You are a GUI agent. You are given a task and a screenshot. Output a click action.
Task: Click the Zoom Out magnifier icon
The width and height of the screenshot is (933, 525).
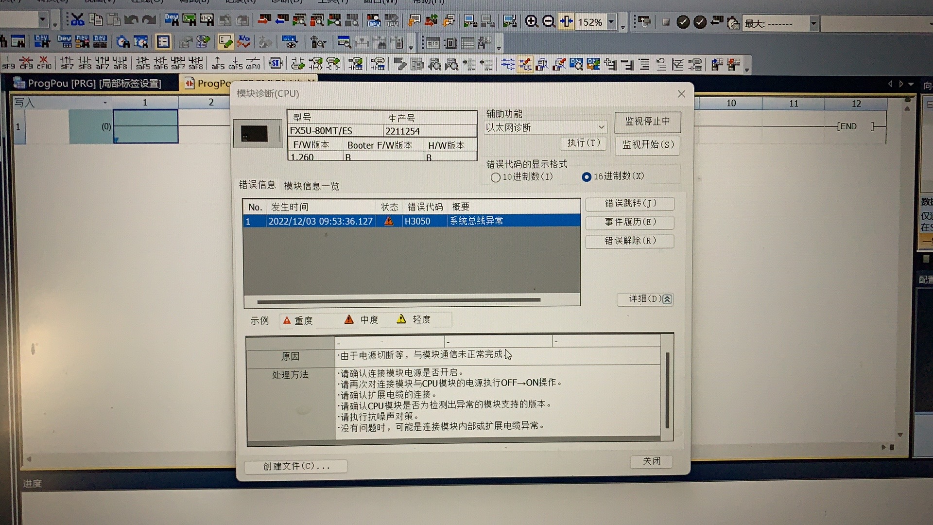tap(549, 22)
